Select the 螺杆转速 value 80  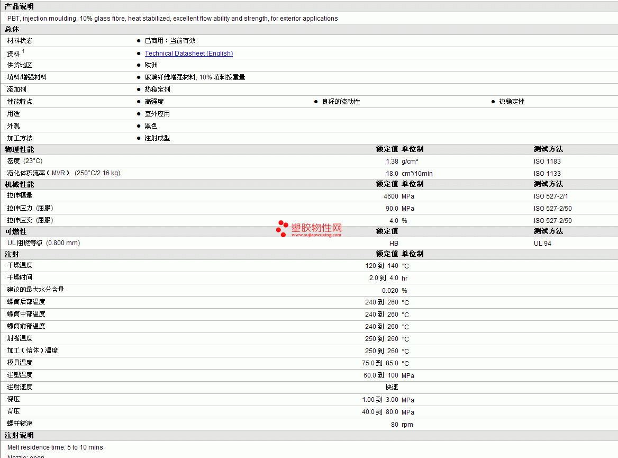[395, 425]
